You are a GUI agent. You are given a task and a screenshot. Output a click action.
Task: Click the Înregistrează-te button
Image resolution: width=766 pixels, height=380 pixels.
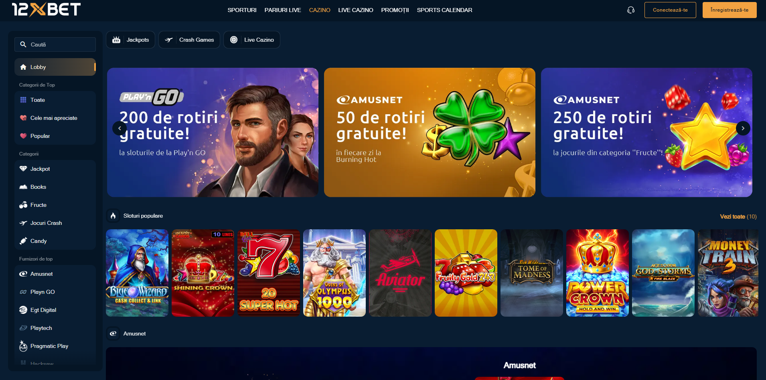click(730, 10)
